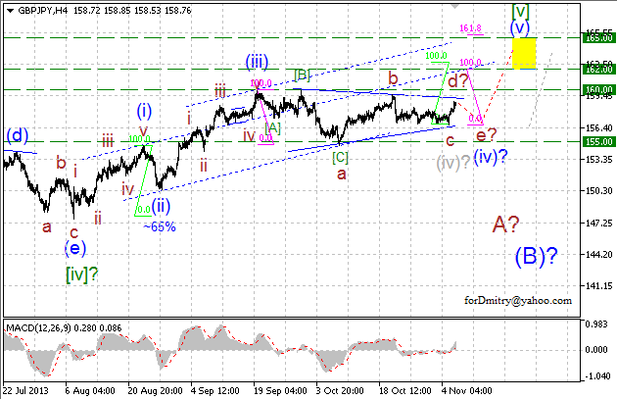Click the ~65% retracement annotation
This screenshot has width=617, height=399.
click(x=159, y=226)
